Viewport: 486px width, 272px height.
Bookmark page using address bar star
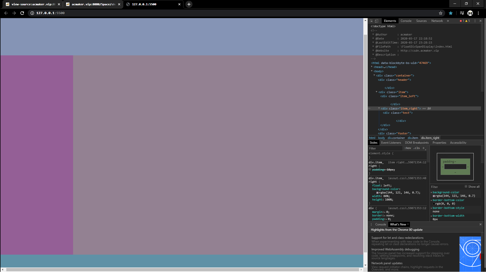pos(440,13)
